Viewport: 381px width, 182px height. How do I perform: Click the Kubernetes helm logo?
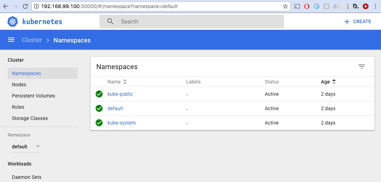pyautogui.click(x=13, y=21)
